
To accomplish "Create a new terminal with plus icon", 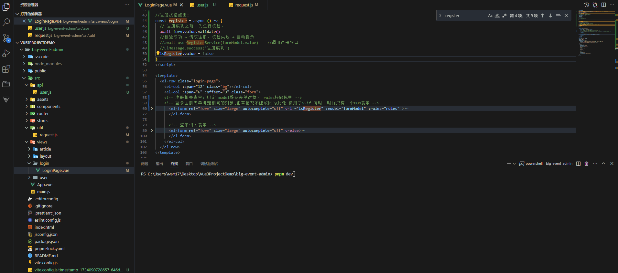I will (x=509, y=164).
